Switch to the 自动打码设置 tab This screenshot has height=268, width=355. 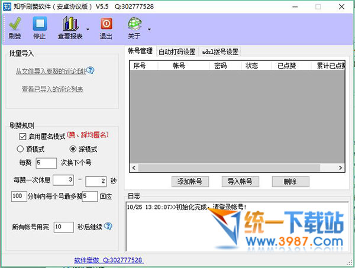click(177, 51)
